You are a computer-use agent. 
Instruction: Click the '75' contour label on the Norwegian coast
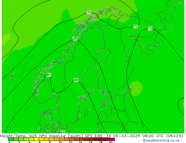pos(75,39)
